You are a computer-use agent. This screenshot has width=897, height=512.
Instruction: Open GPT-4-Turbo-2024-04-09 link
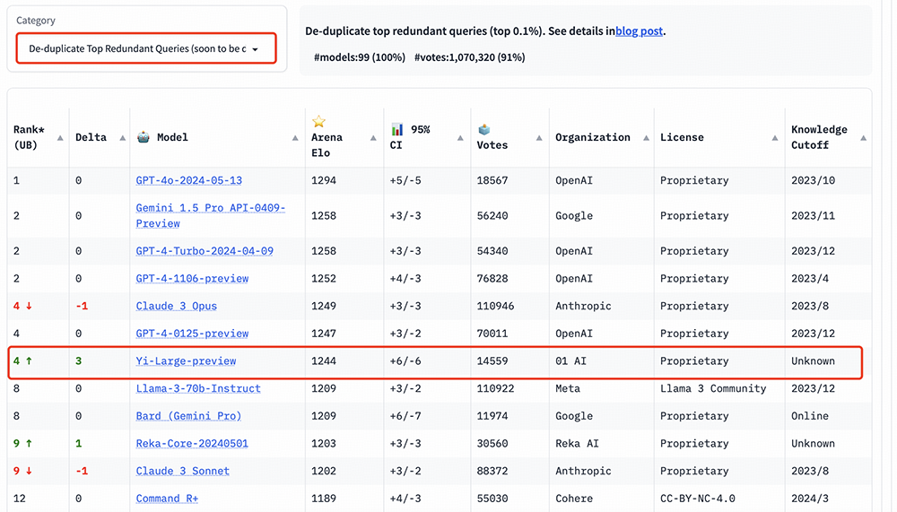coord(205,251)
